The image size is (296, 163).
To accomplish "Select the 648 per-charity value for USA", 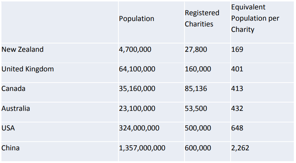I will pyautogui.click(x=237, y=128).
